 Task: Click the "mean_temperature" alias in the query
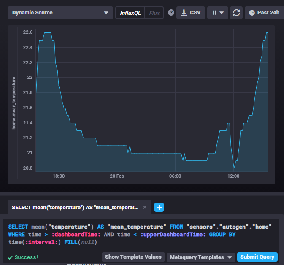[137, 227]
